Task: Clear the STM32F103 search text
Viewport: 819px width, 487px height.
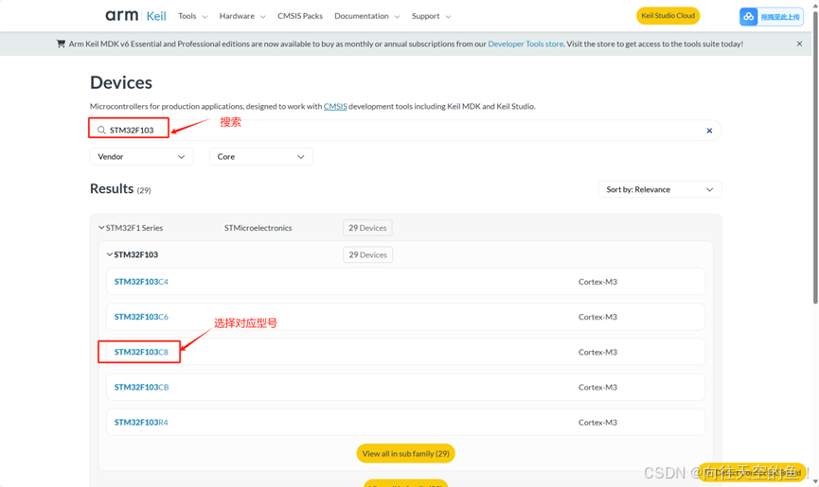Action: (709, 130)
